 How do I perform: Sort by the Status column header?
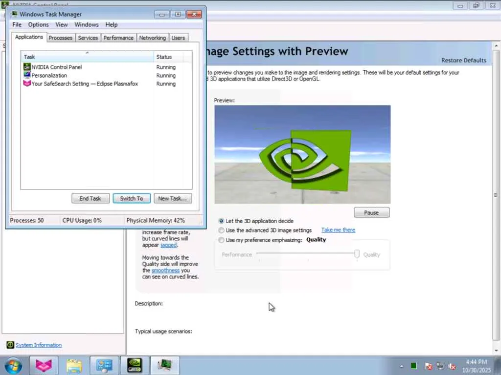[x=168, y=57]
